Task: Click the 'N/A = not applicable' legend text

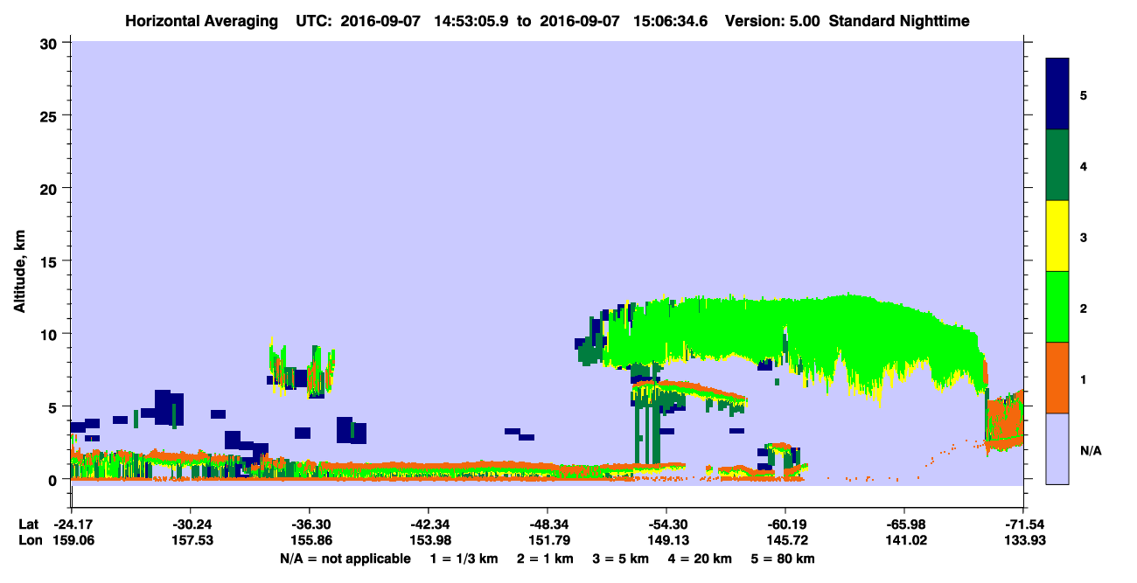Action: pos(344,559)
